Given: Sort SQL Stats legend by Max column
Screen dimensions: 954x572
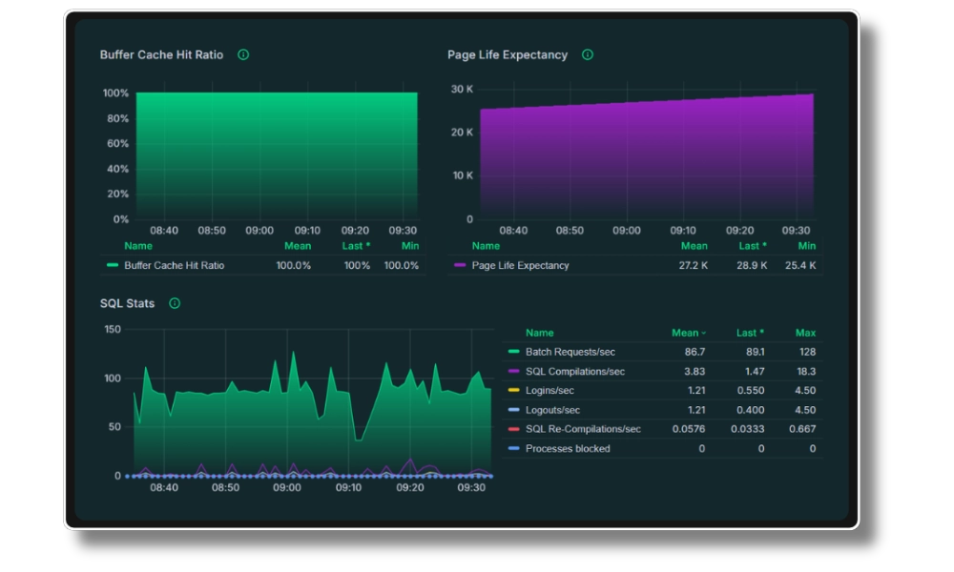Looking at the screenshot, I should pyautogui.click(x=805, y=333).
